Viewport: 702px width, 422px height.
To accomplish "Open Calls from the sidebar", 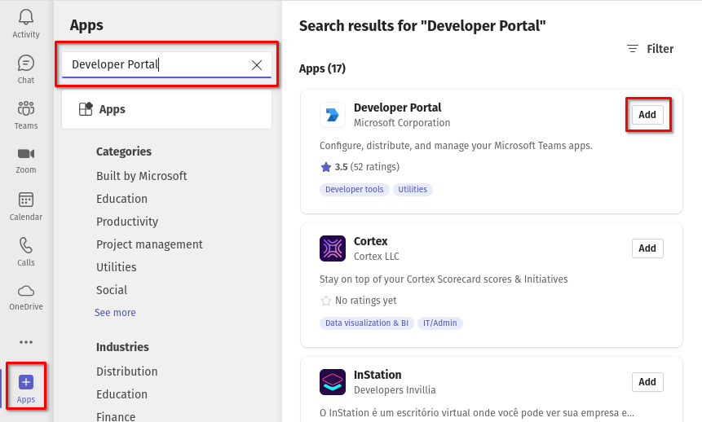I will (x=26, y=252).
